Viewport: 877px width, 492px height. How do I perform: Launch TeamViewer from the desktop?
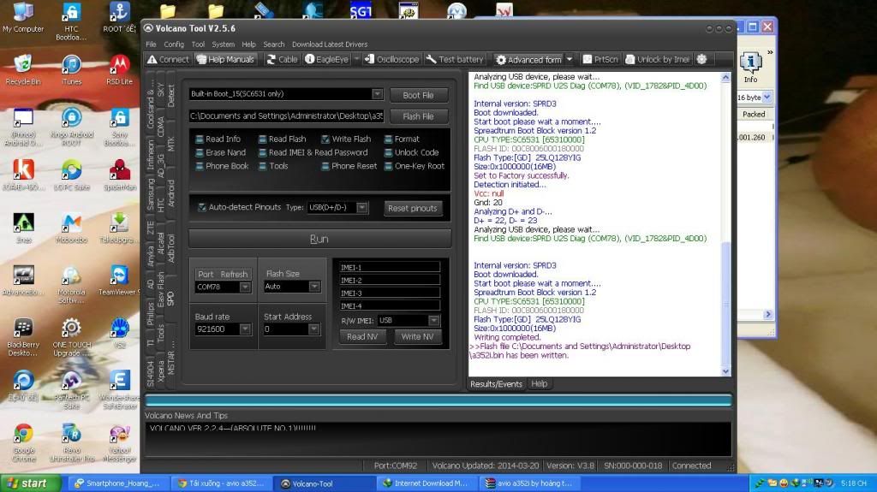pos(118,280)
